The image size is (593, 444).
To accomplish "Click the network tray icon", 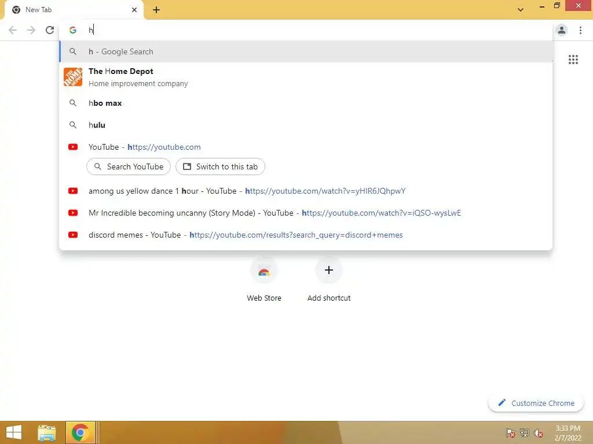I will click(x=525, y=433).
